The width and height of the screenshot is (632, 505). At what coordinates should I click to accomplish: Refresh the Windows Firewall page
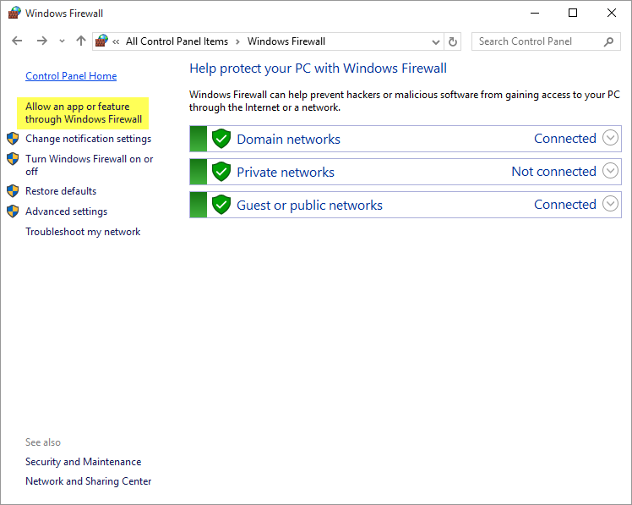coord(453,41)
